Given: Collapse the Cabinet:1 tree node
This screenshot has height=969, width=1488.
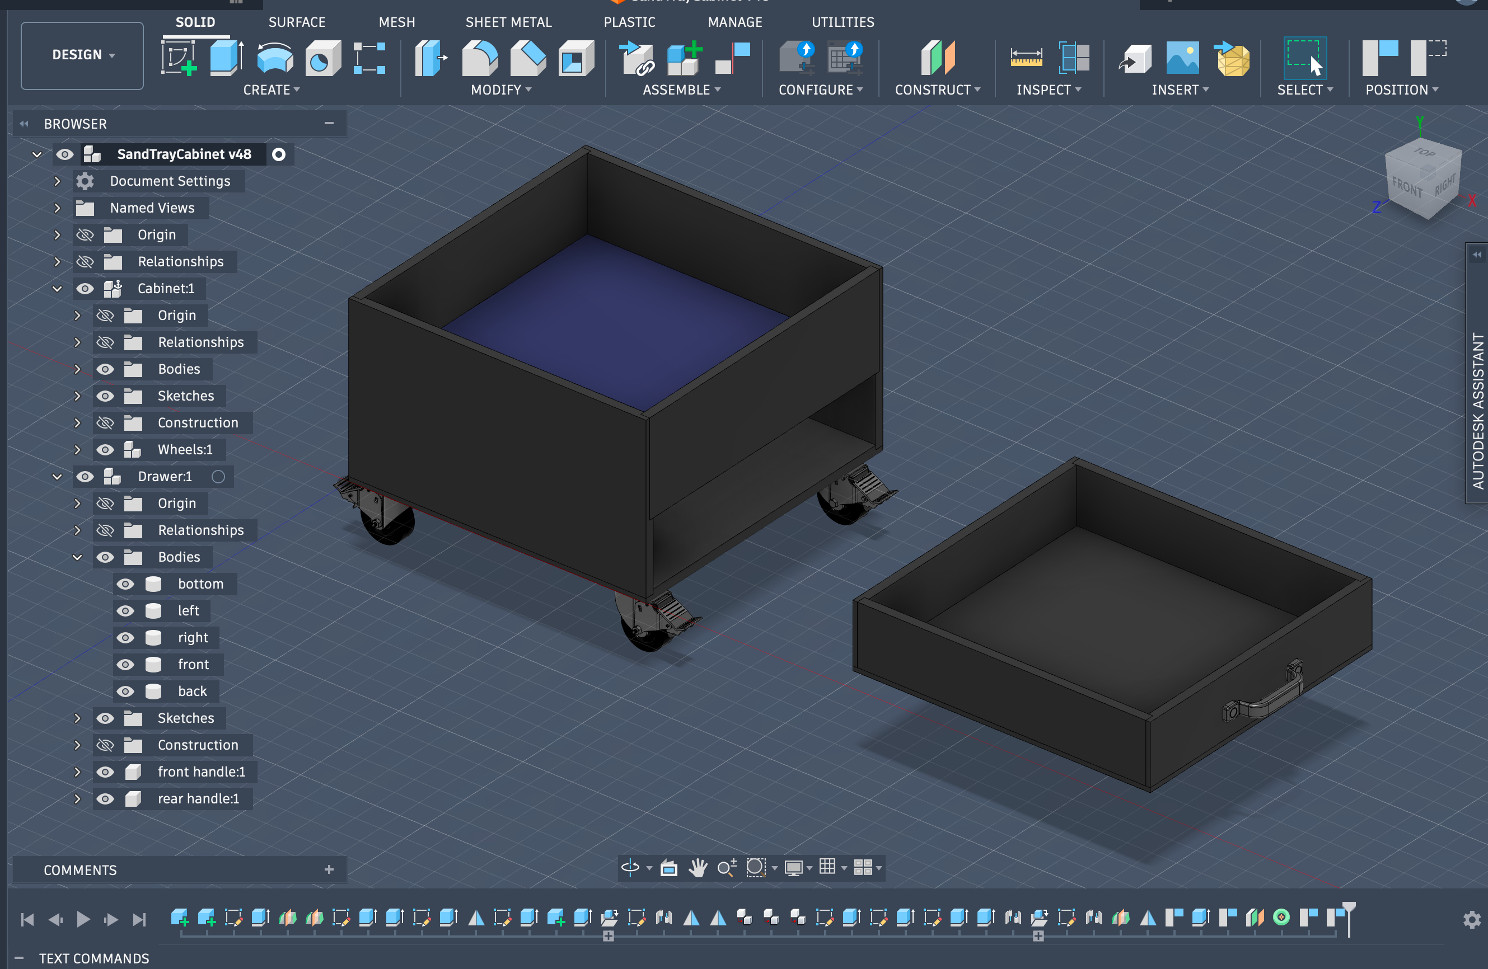Looking at the screenshot, I should click(x=57, y=288).
